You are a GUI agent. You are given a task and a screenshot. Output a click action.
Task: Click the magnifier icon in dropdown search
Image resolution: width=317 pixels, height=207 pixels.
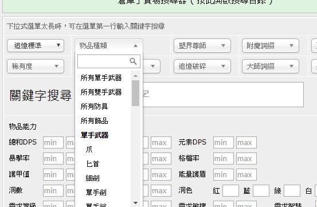(133, 61)
